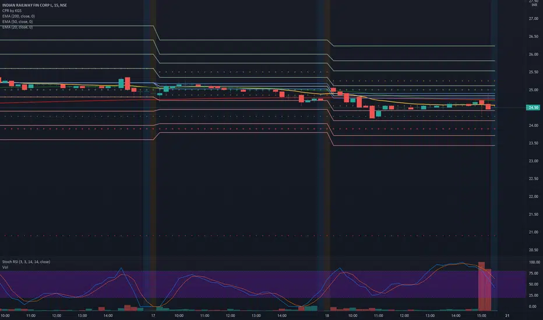
Task: Click the 22.00 price axis label
Action: point(533,197)
